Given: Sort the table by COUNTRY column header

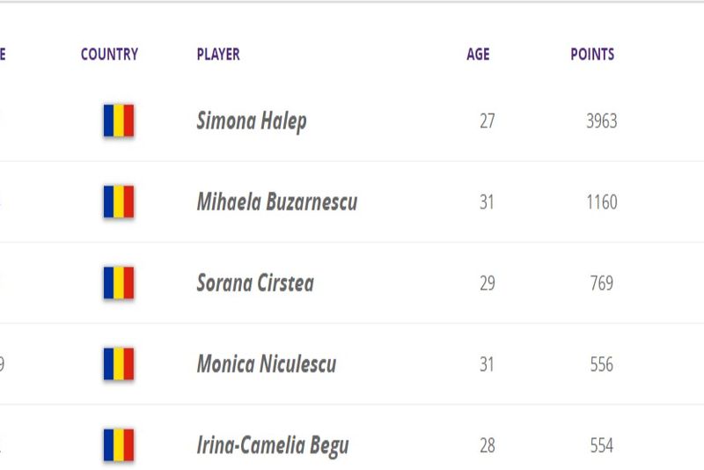Looking at the screenshot, I should (x=109, y=55).
